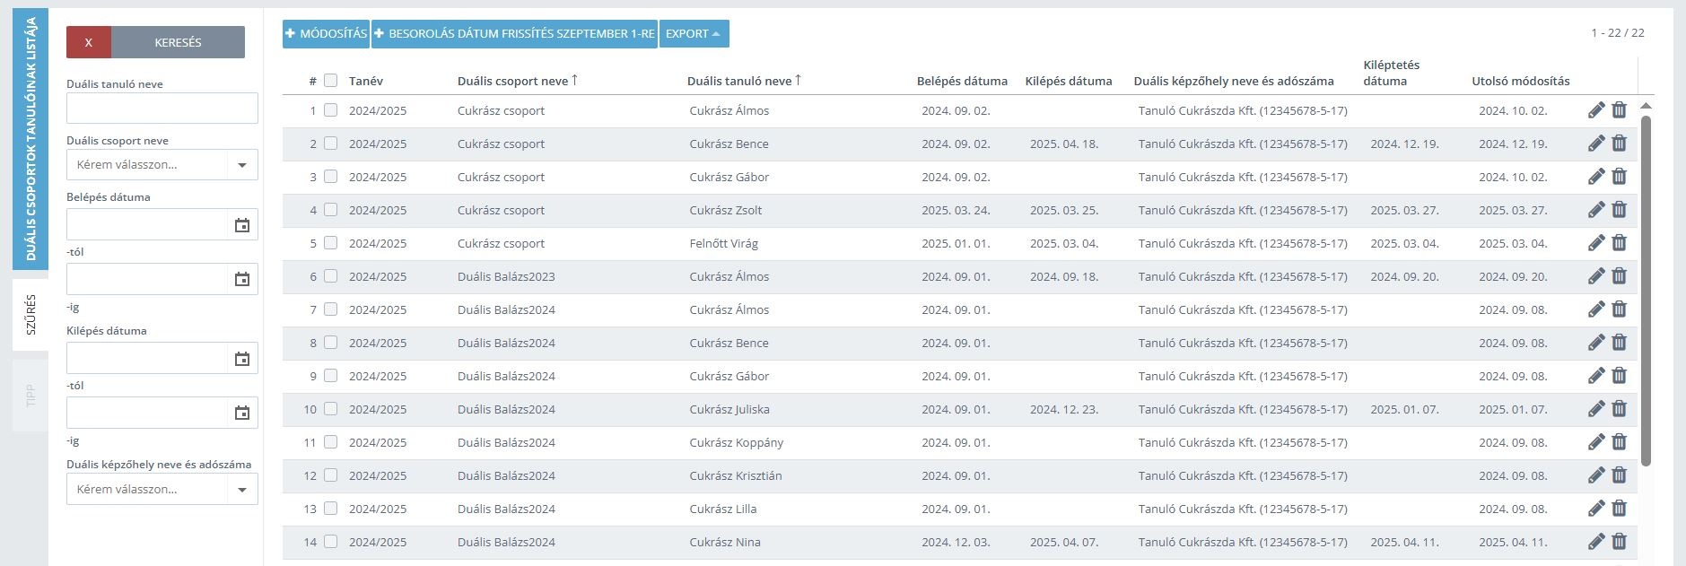Image resolution: width=1686 pixels, height=566 pixels.
Task: Click Kilépés dátuma column header
Action: pyautogui.click(x=1069, y=81)
